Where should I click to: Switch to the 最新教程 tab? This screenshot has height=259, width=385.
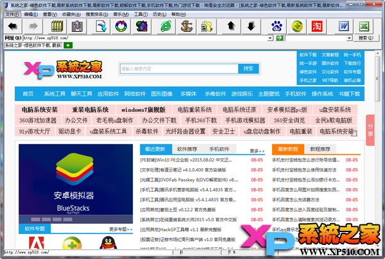pyautogui.click(x=287, y=149)
